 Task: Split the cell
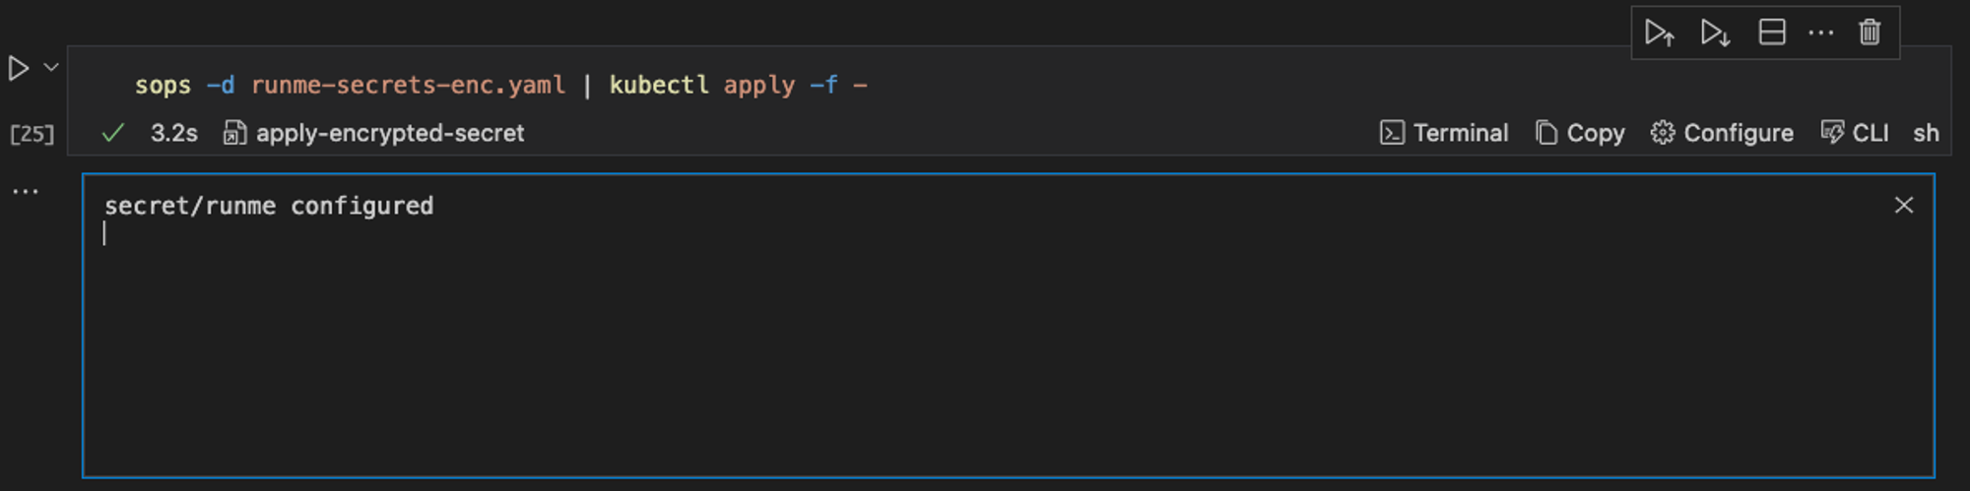[x=1772, y=33]
